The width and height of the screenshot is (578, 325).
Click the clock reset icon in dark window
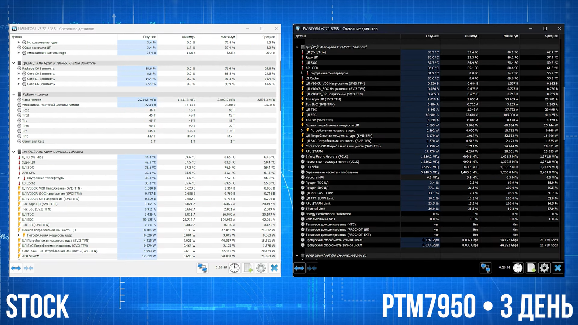[x=518, y=268]
